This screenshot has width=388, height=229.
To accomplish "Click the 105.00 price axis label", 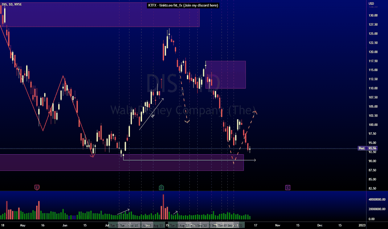I will coord(373,107).
